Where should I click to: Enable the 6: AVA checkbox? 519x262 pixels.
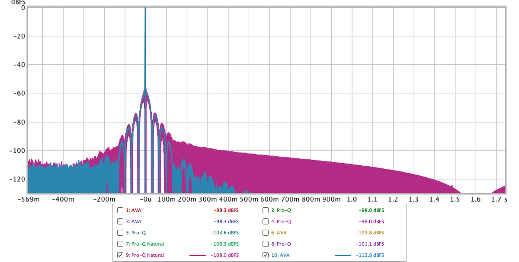[266, 233]
